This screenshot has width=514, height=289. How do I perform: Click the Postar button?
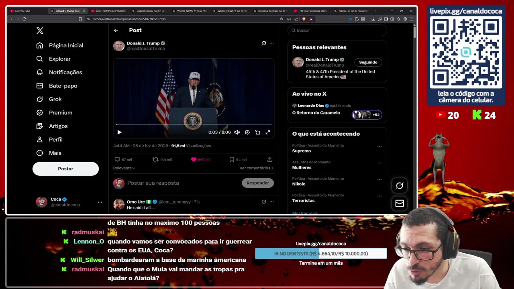click(x=65, y=169)
